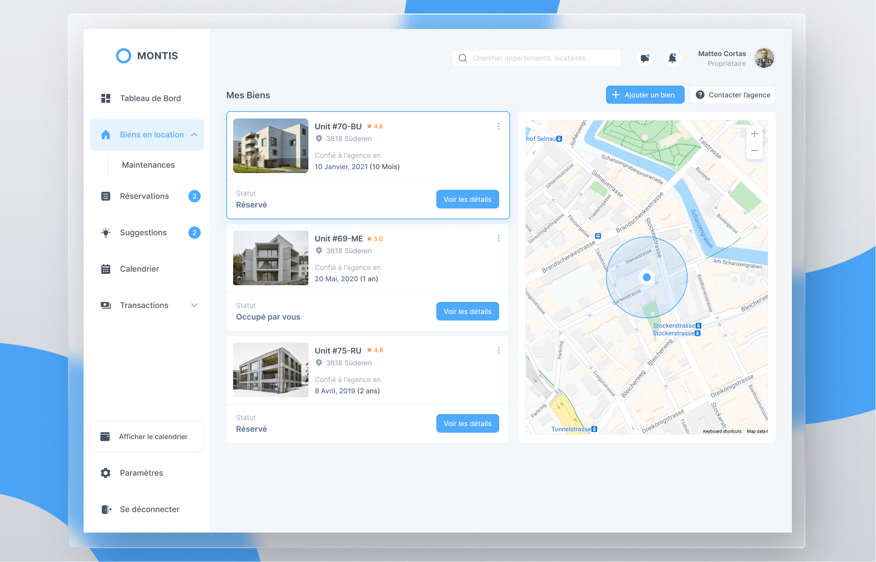This screenshot has height=562, width=876.
Task: Click the Réservations list icon
Action: point(106,196)
